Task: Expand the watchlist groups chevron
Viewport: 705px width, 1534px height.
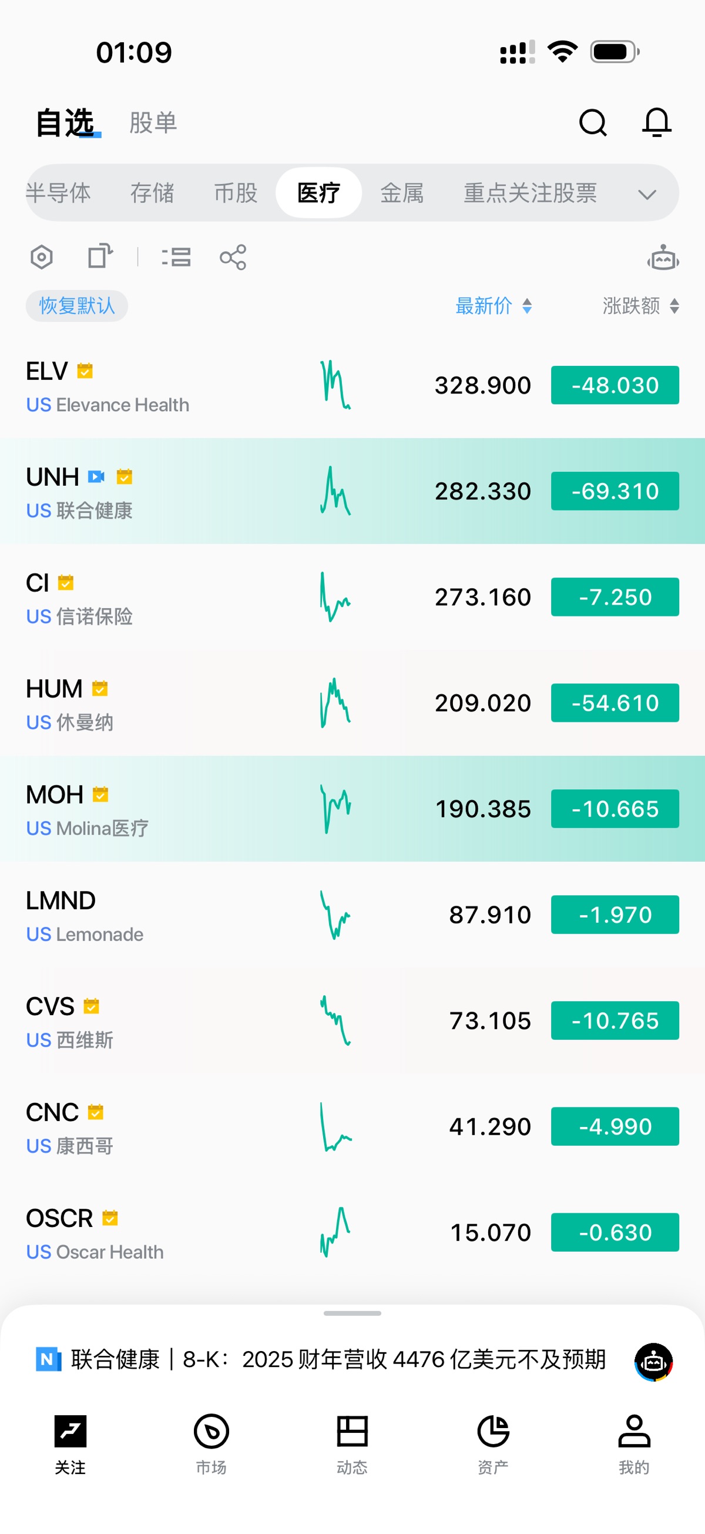Action: (x=647, y=194)
